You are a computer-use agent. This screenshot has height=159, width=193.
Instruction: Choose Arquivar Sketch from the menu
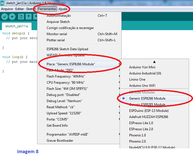pos(79,22)
